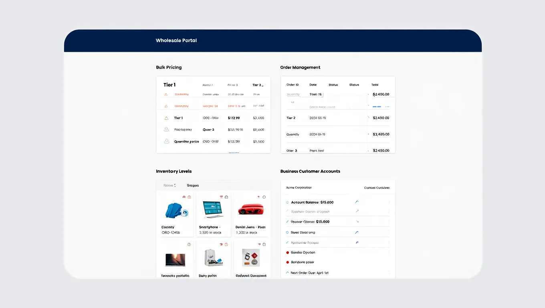Click the green badge icon on the laptop card
The image size is (545, 308).
189,244
